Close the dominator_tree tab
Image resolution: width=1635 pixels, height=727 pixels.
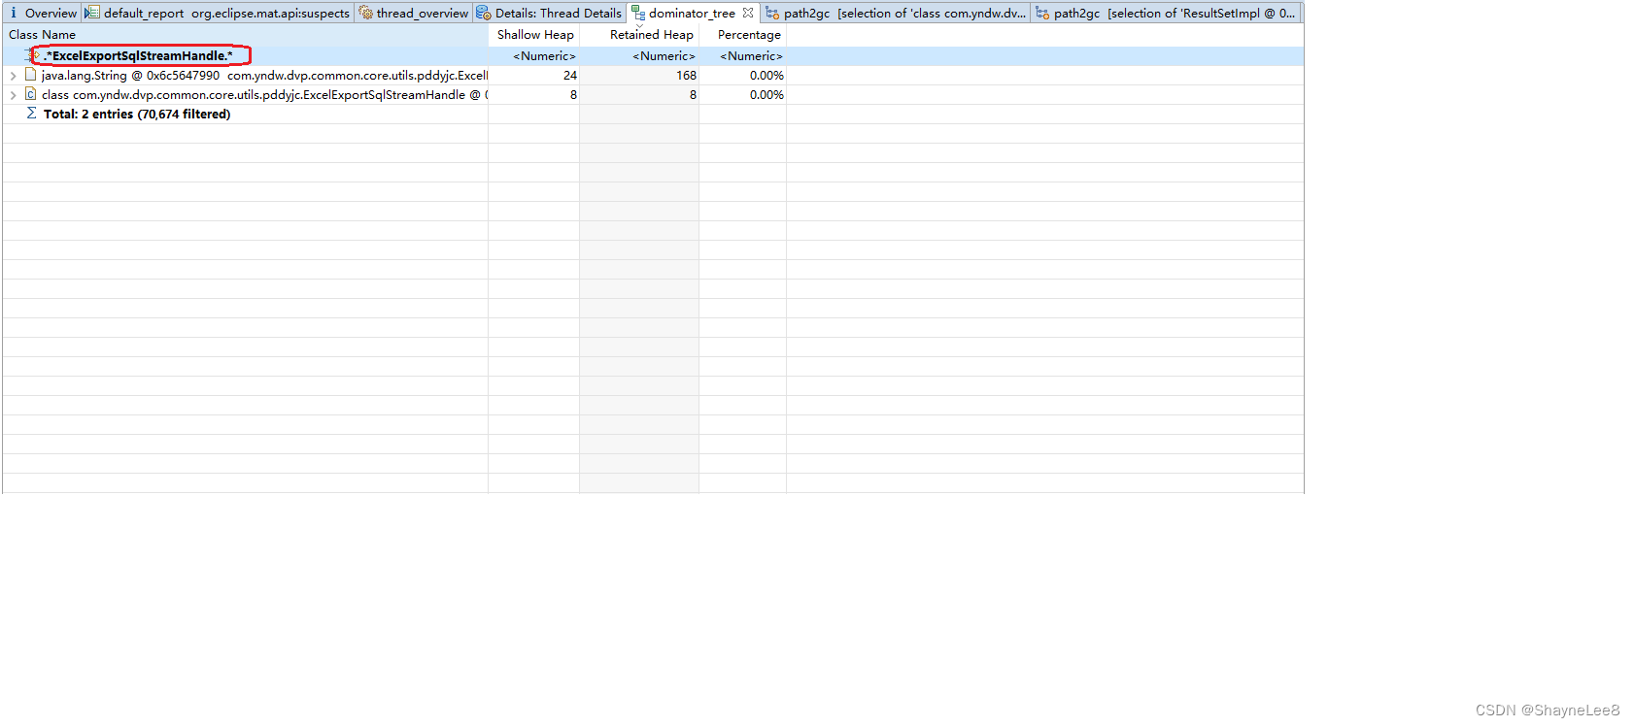tap(748, 13)
